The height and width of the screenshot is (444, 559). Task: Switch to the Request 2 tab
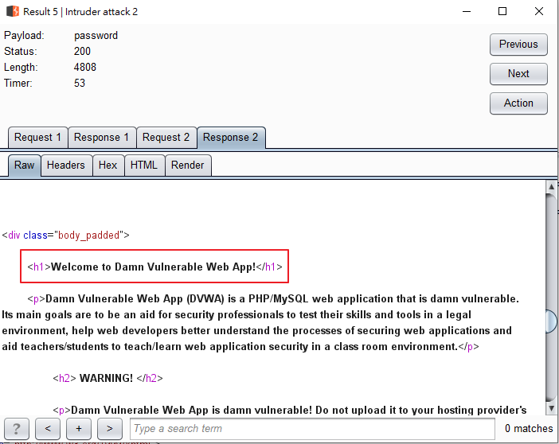click(166, 138)
